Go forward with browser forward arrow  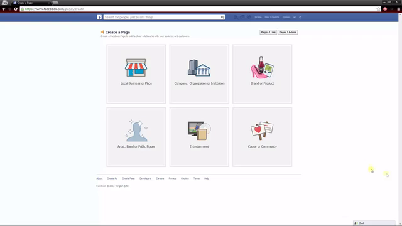10,9
